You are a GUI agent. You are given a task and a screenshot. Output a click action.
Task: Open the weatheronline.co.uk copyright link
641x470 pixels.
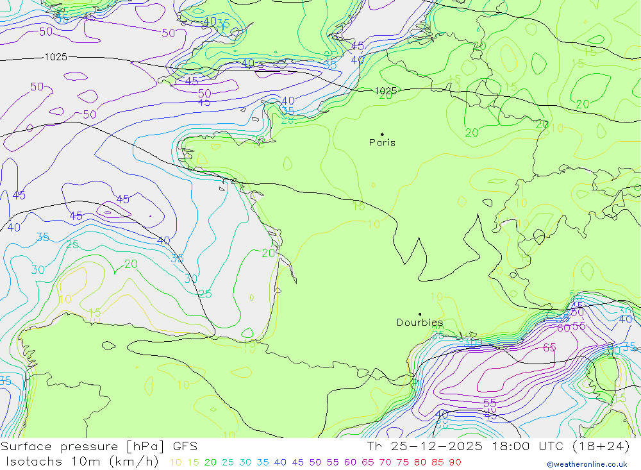point(587,464)
